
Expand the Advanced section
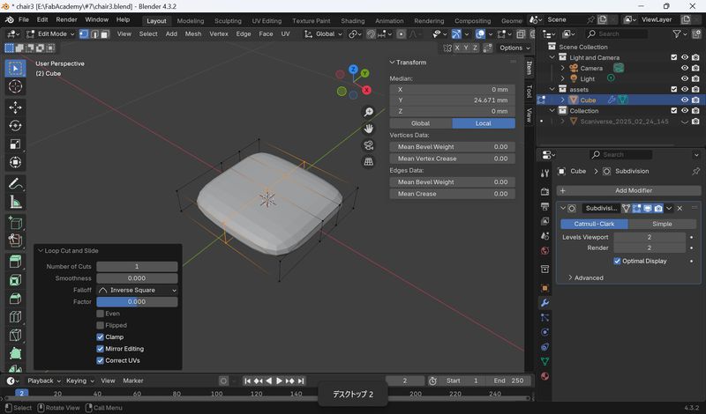585,277
